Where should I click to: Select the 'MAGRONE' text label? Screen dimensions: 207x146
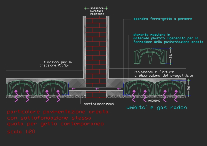(x=154, y=100)
